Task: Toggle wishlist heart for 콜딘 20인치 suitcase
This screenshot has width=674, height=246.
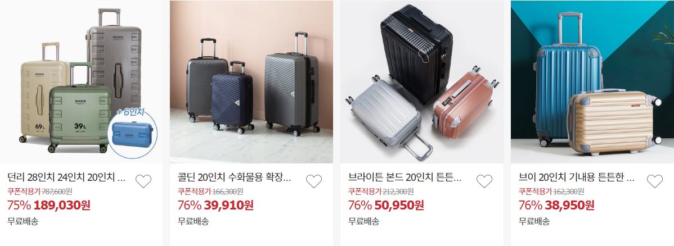Action: click(x=314, y=181)
